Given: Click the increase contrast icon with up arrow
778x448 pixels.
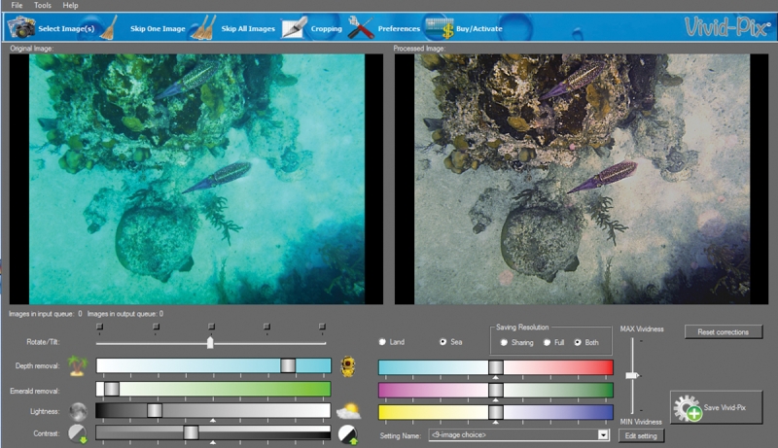Looking at the screenshot, I should click(x=348, y=434).
